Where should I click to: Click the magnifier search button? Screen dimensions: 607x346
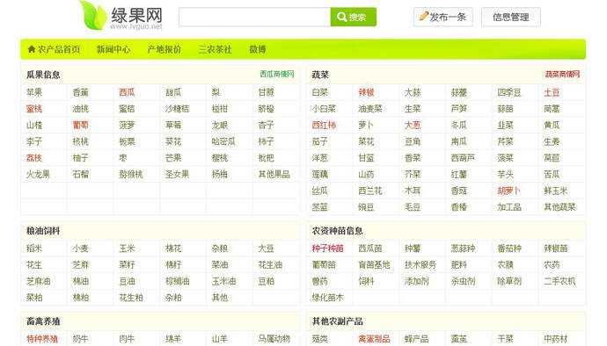click(353, 17)
